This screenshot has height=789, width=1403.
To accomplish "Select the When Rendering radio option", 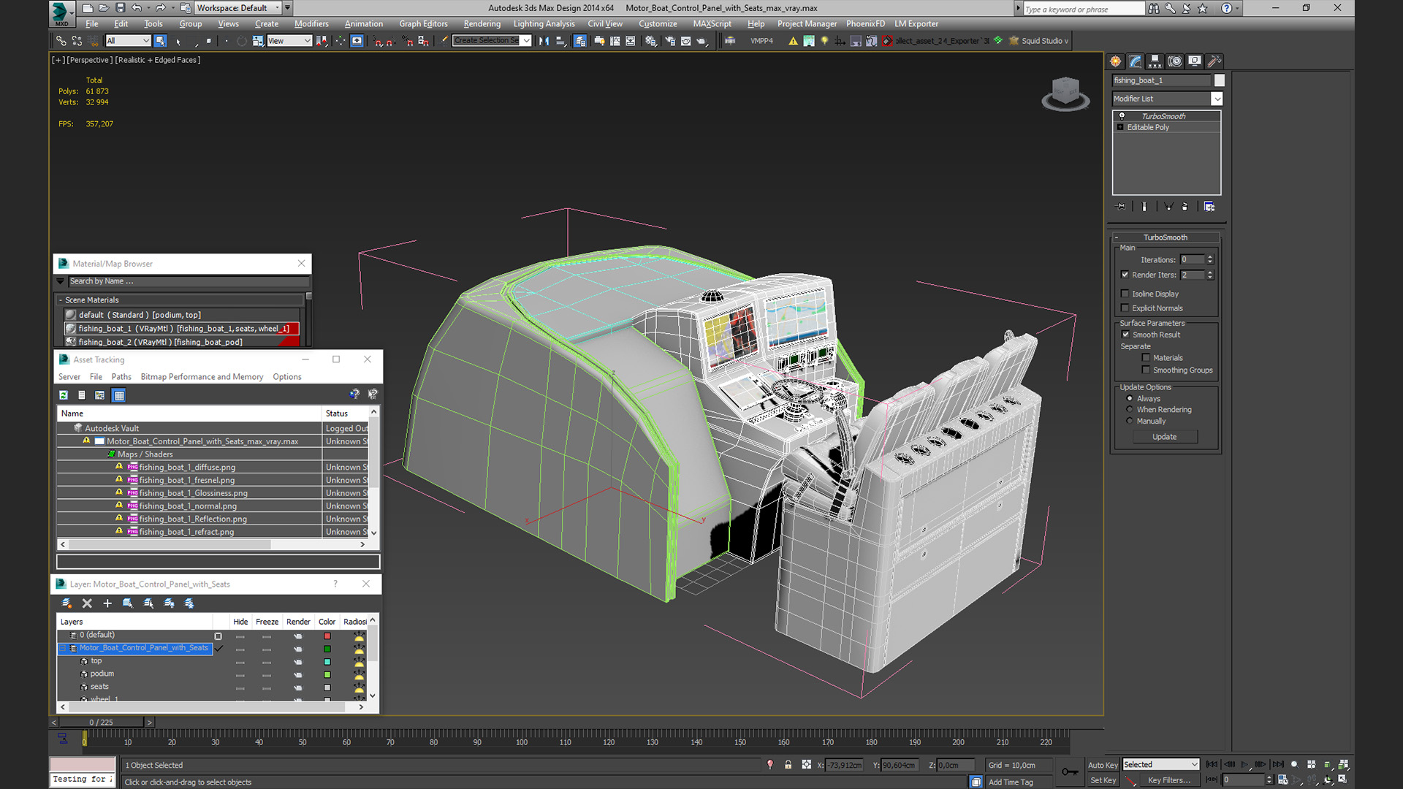I will tap(1130, 410).
